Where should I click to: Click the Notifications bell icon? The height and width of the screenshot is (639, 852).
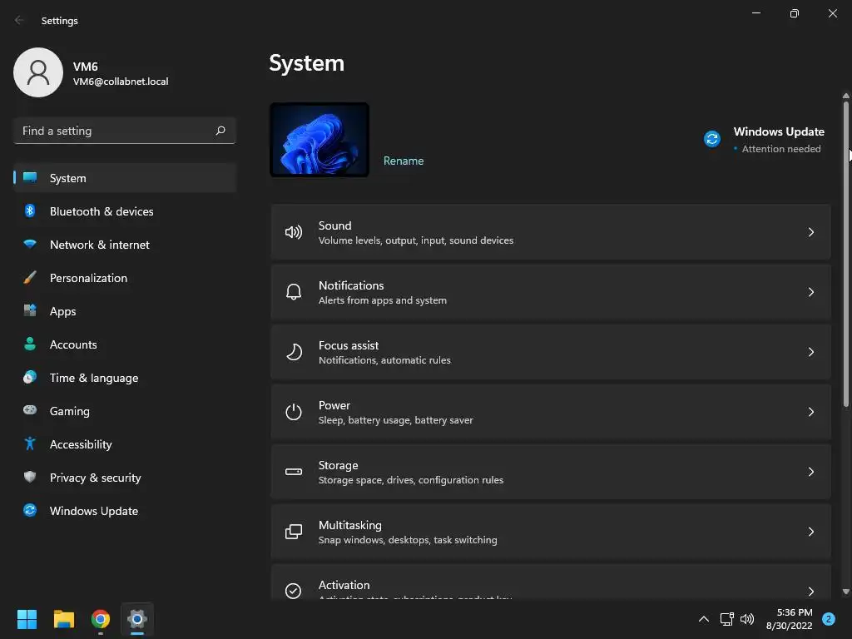click(294, 292)
